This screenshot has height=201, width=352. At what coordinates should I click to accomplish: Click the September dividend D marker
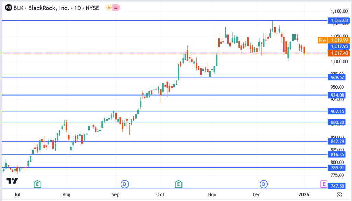pos(124,185)
